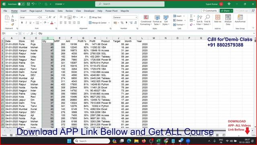The width and height of the screenshot is (257, 145).
Task: Click Increase Font Size icon
Action: coord(50,17)
